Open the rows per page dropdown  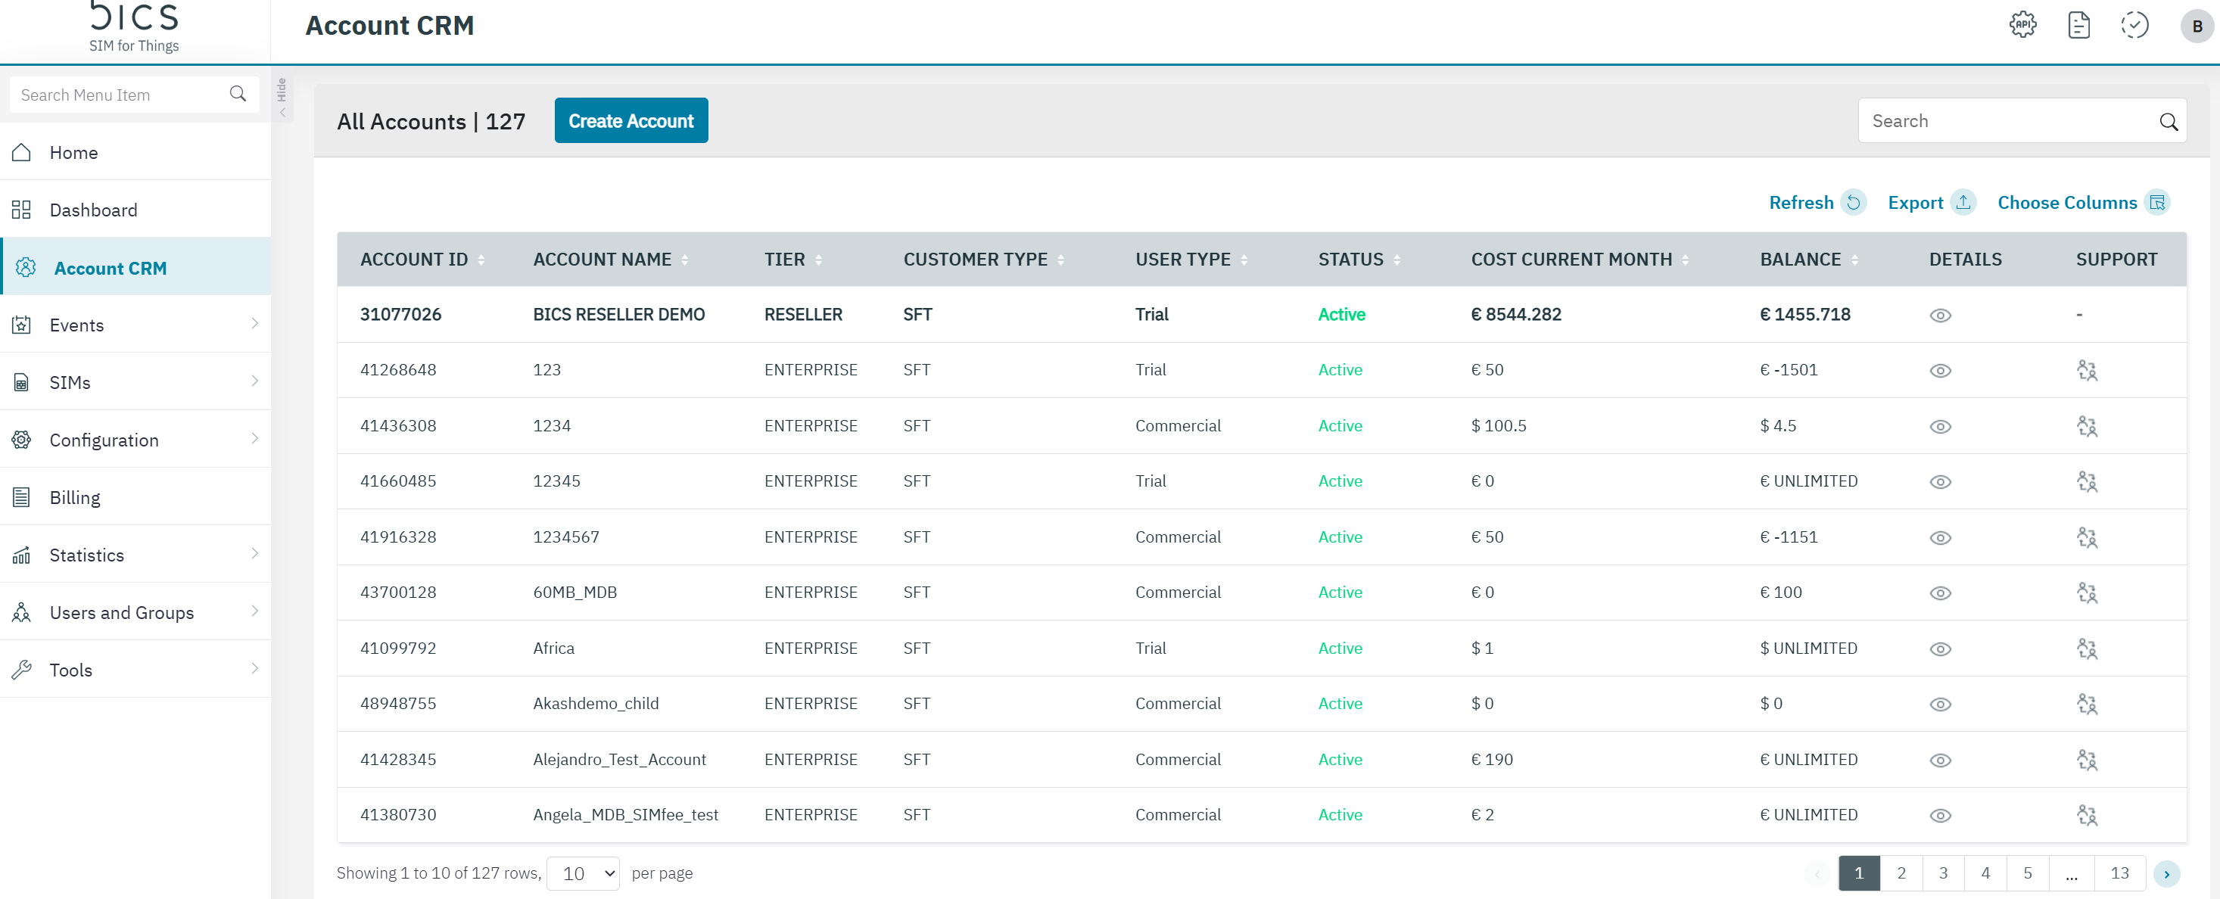(x=584, y=873)
